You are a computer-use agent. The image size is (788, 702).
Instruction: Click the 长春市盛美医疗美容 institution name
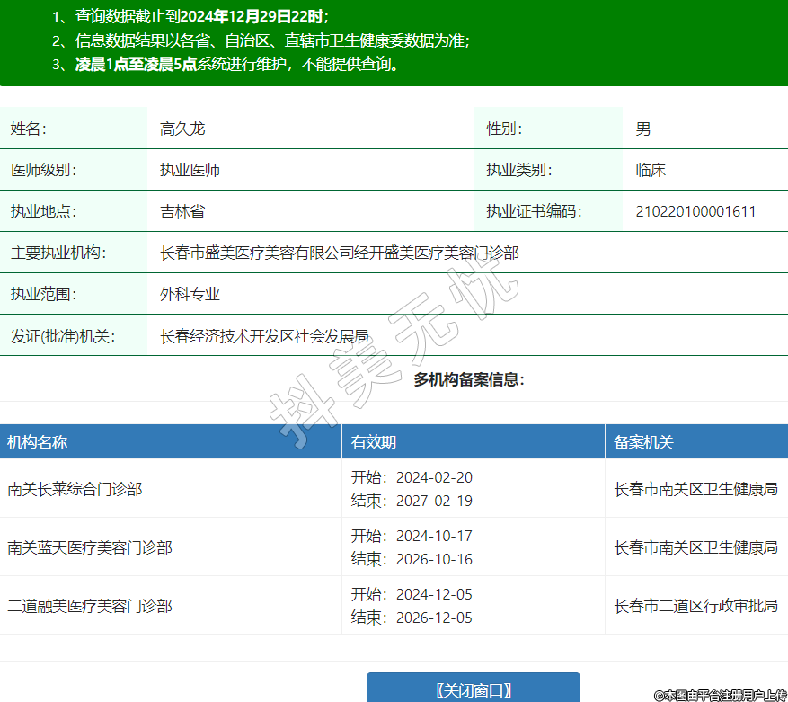[339, 253]
